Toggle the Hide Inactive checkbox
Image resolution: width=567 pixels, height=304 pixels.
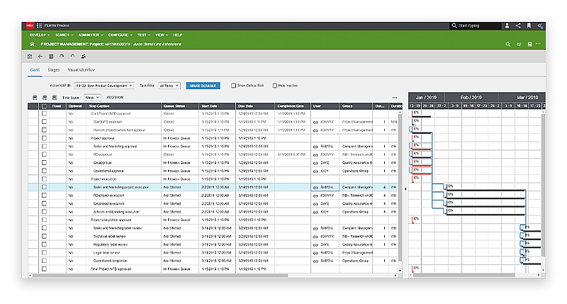pos(275,85)
